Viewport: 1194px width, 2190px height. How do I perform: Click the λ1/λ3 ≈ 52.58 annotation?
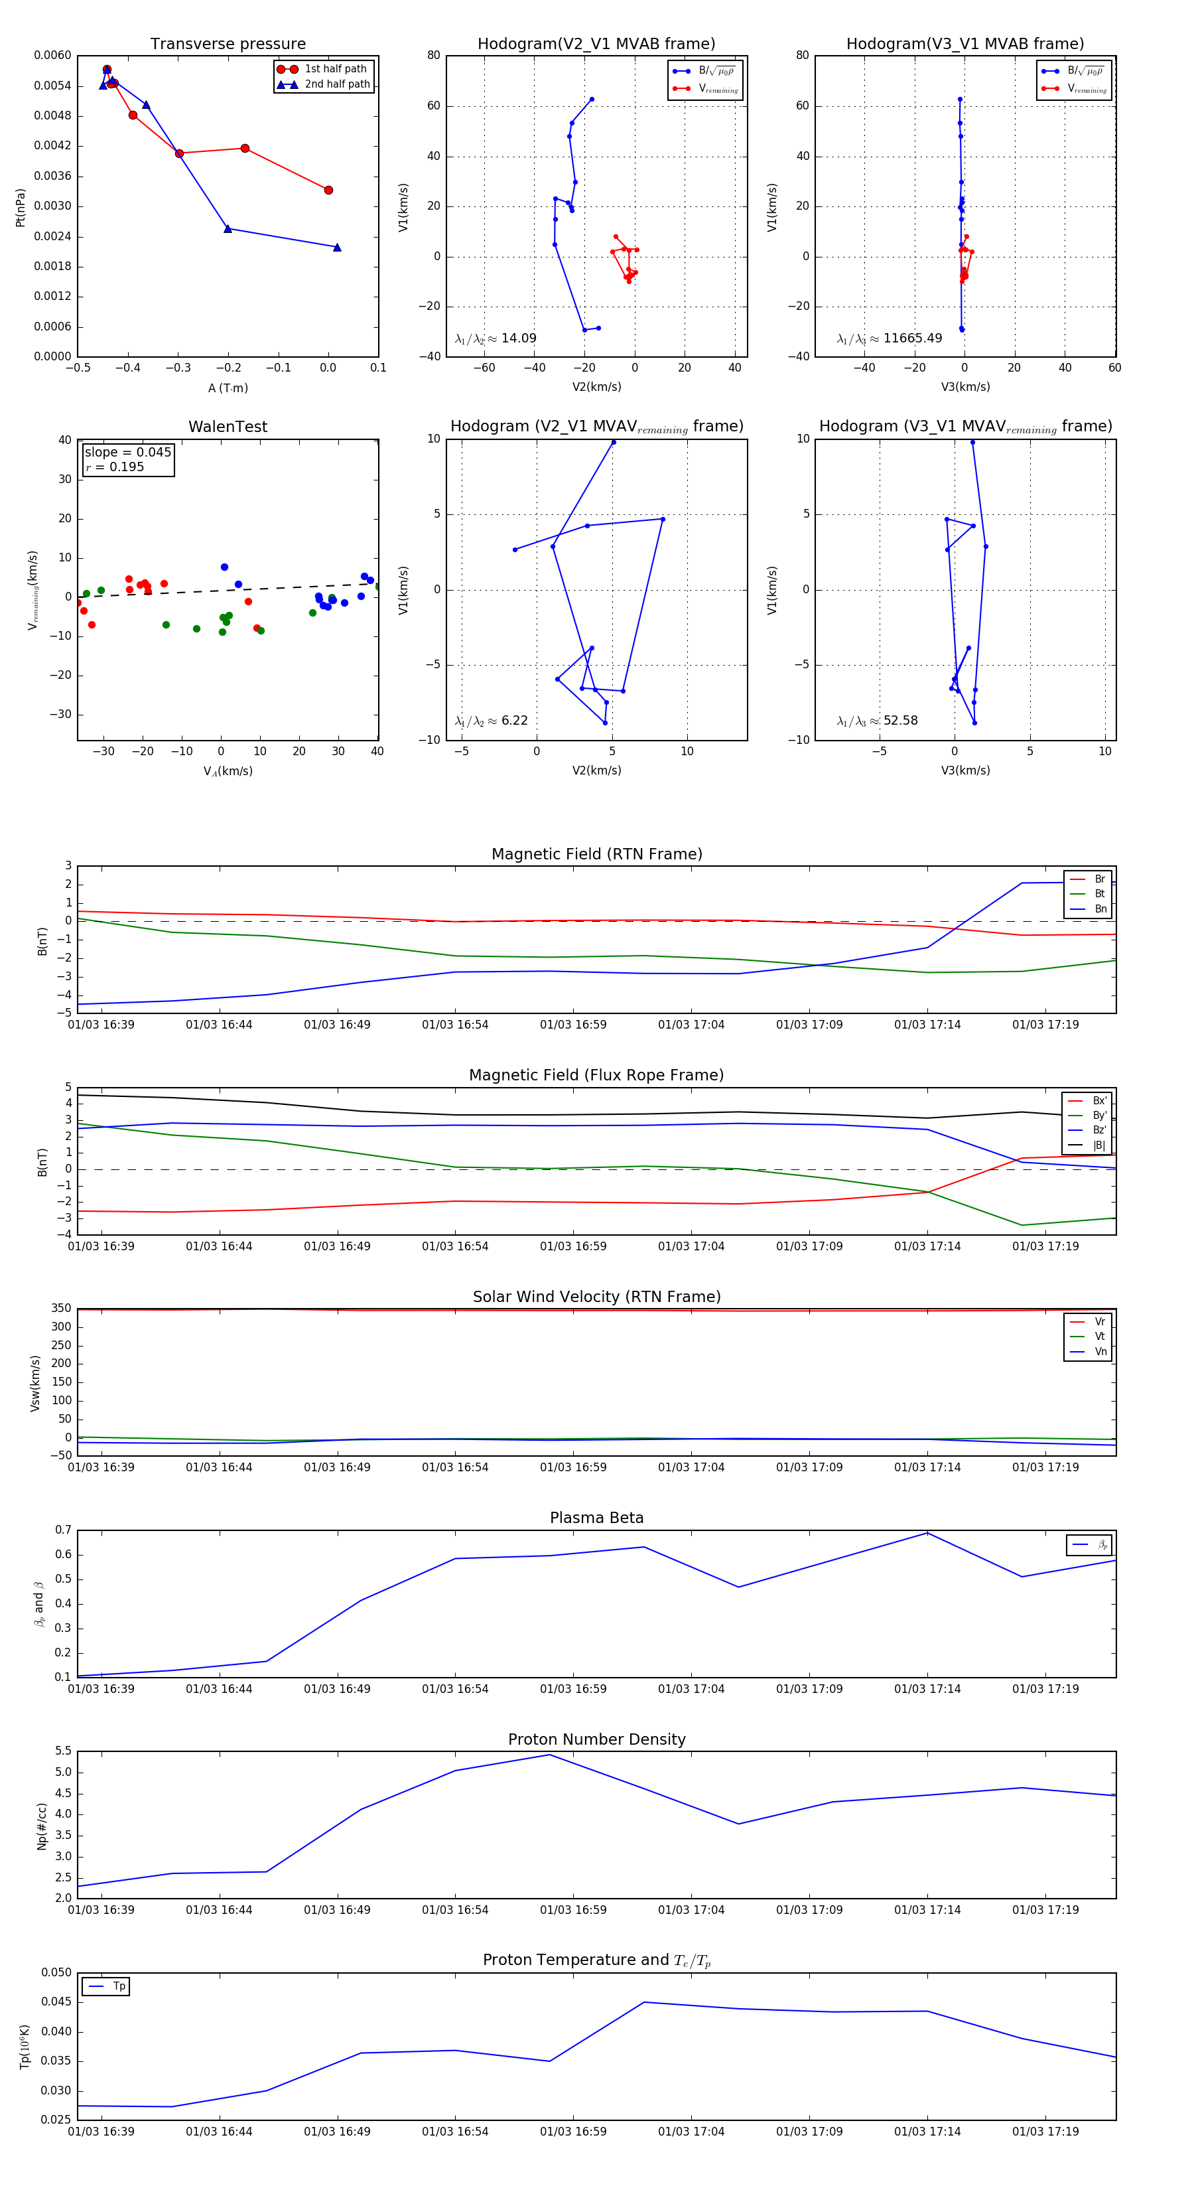[877, 721]
